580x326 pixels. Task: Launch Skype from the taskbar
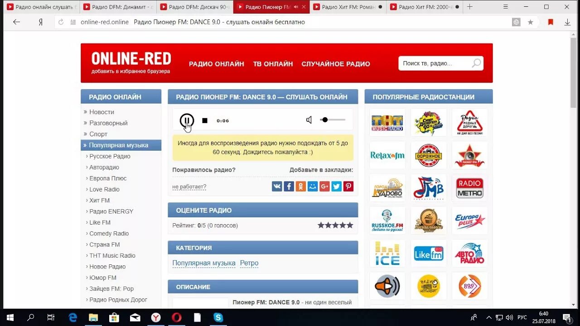point(218,317)
